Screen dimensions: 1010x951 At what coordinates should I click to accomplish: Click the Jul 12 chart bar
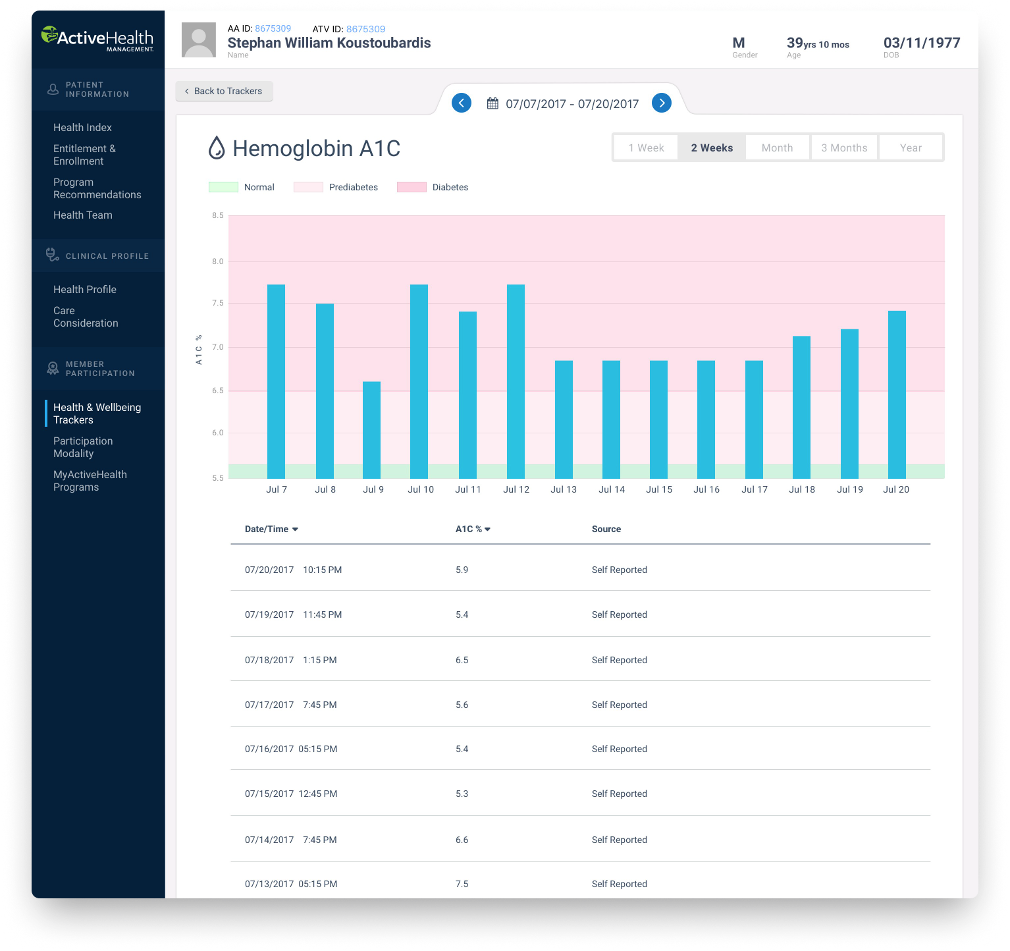tap(516, 381)
